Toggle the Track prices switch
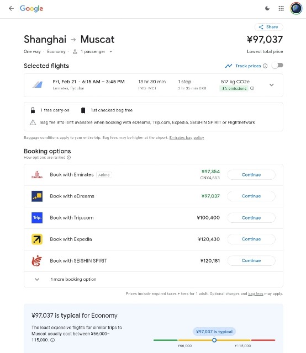The image size is (306, 353). [277, 66]
